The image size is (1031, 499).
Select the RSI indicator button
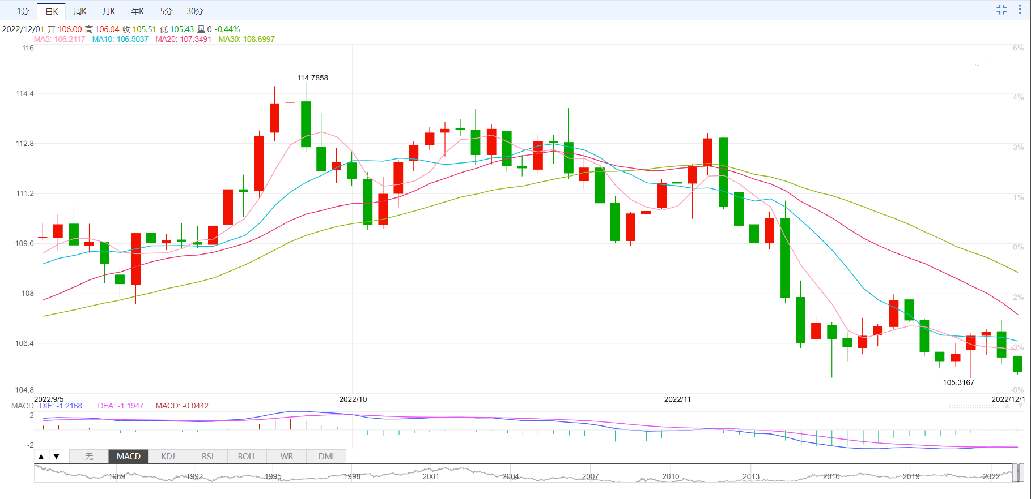coord(208,457)
